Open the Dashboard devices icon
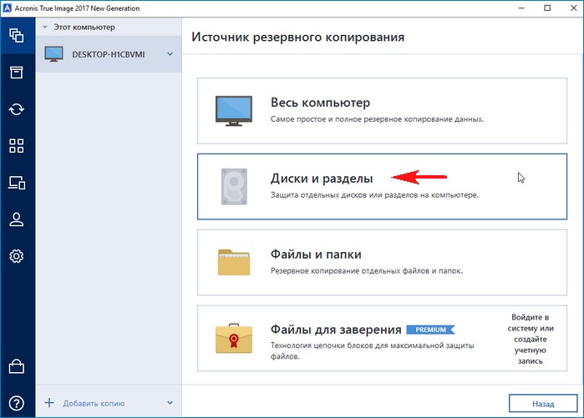Screen dimensions: 584x418 16,183
